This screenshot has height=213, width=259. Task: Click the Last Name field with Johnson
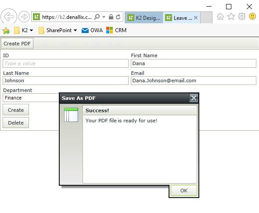tap(65, 81)
